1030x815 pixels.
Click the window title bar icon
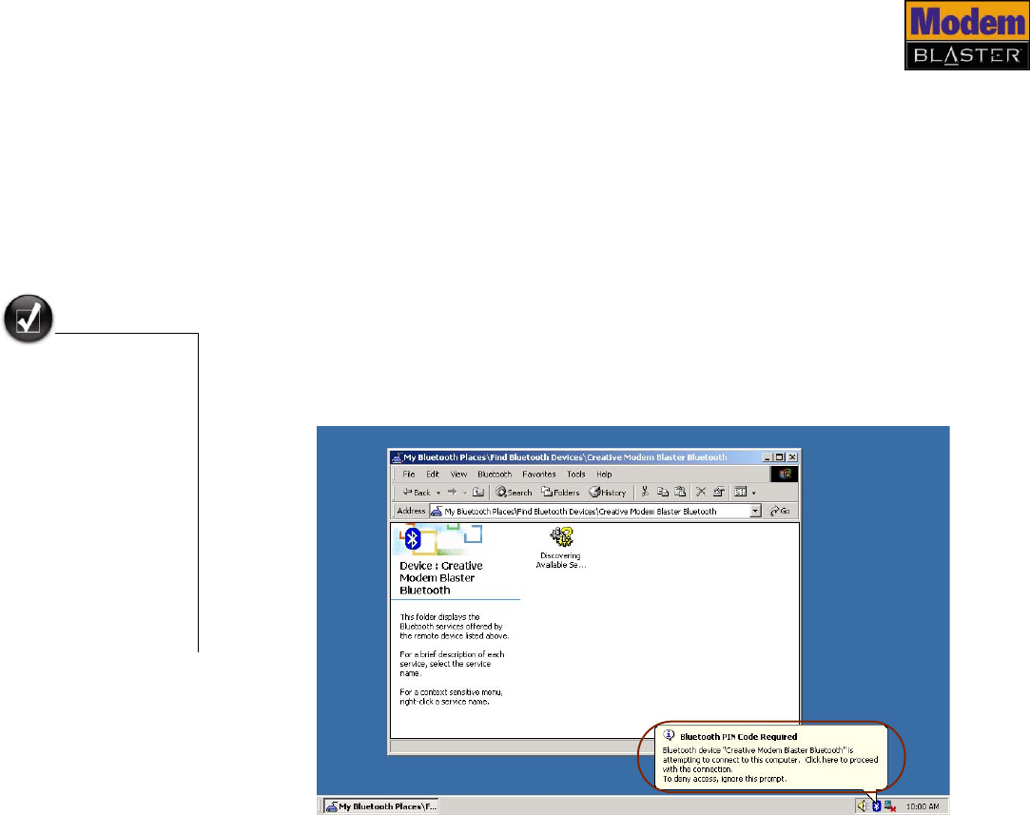click(x=397, y=457)
